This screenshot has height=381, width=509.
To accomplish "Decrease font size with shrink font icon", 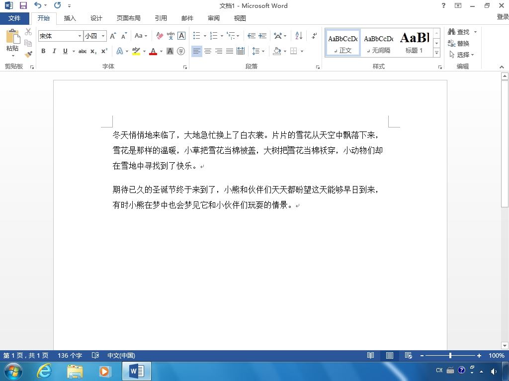I will click(124, 36).
